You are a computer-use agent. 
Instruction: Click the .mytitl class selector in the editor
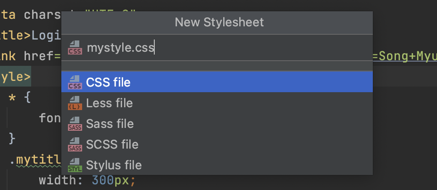35,160
